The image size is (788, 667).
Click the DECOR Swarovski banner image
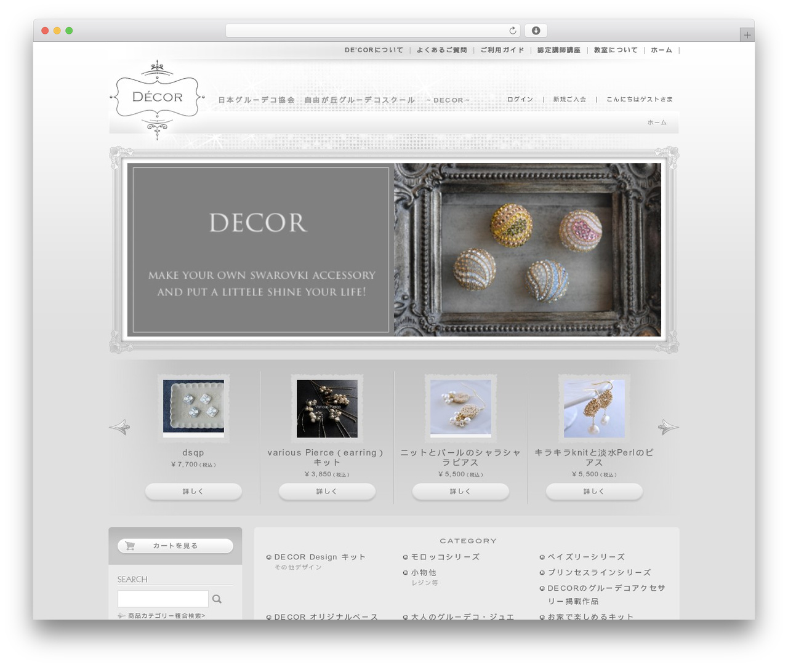pyautogui.click(x=394, y=250)
